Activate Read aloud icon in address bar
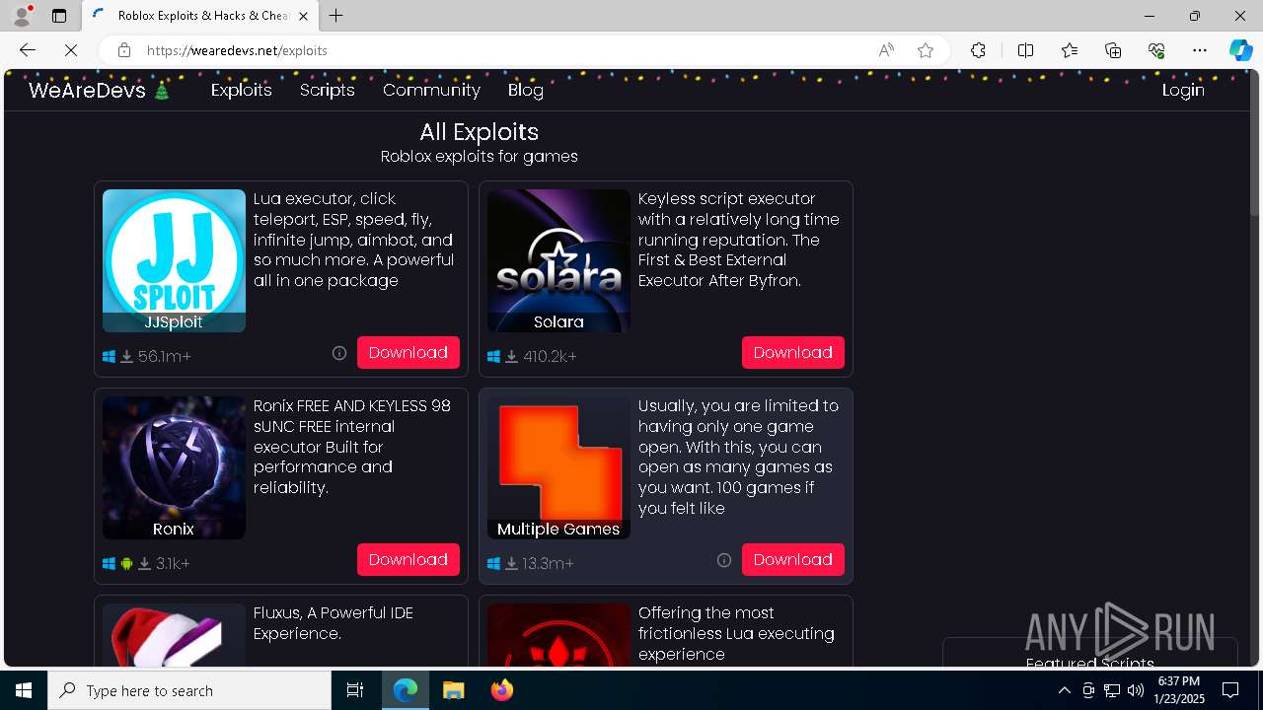 [886, 50]
